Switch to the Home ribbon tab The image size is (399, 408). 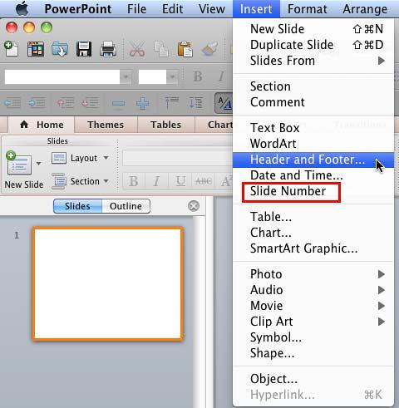pyautogui.click(x=42, y=125)
